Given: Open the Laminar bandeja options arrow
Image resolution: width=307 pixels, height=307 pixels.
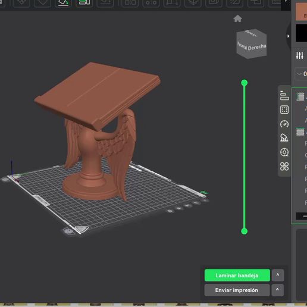Looking at the screenshot, I should [x=278, y=275].
